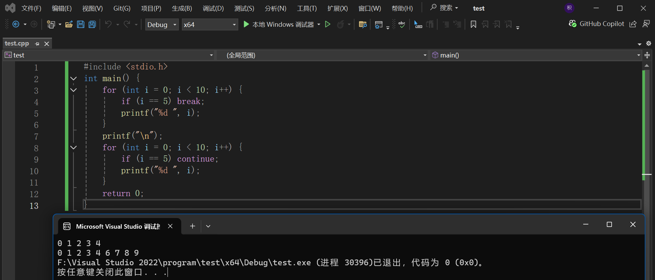Screen dimensions: 655x280
Task: Open the Git(G) menu
Action: (122, 8)
